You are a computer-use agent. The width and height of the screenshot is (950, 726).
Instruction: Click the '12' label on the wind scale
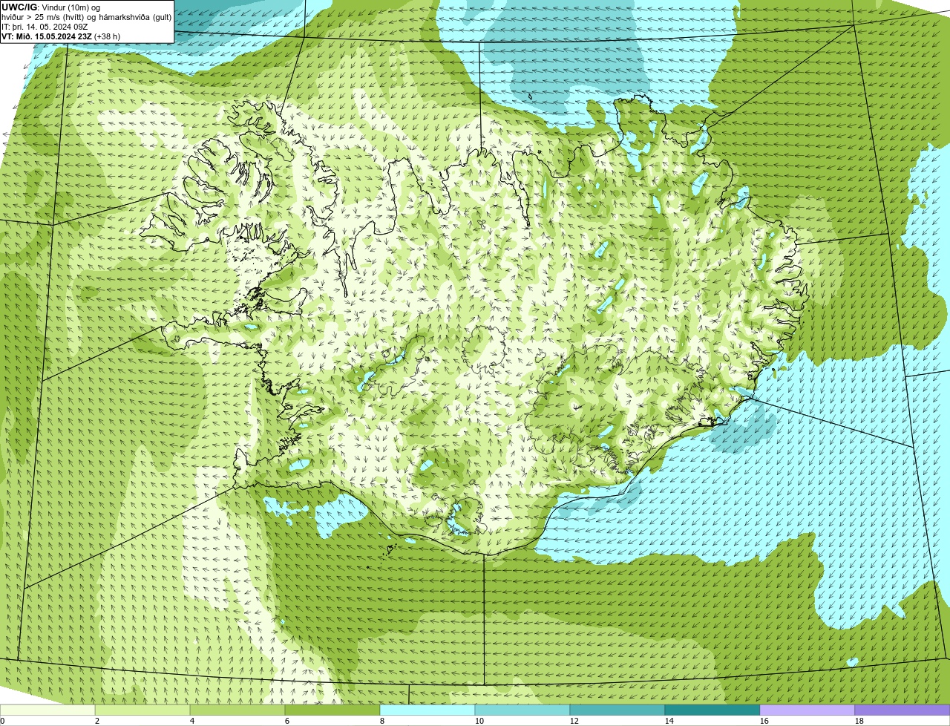574,721
